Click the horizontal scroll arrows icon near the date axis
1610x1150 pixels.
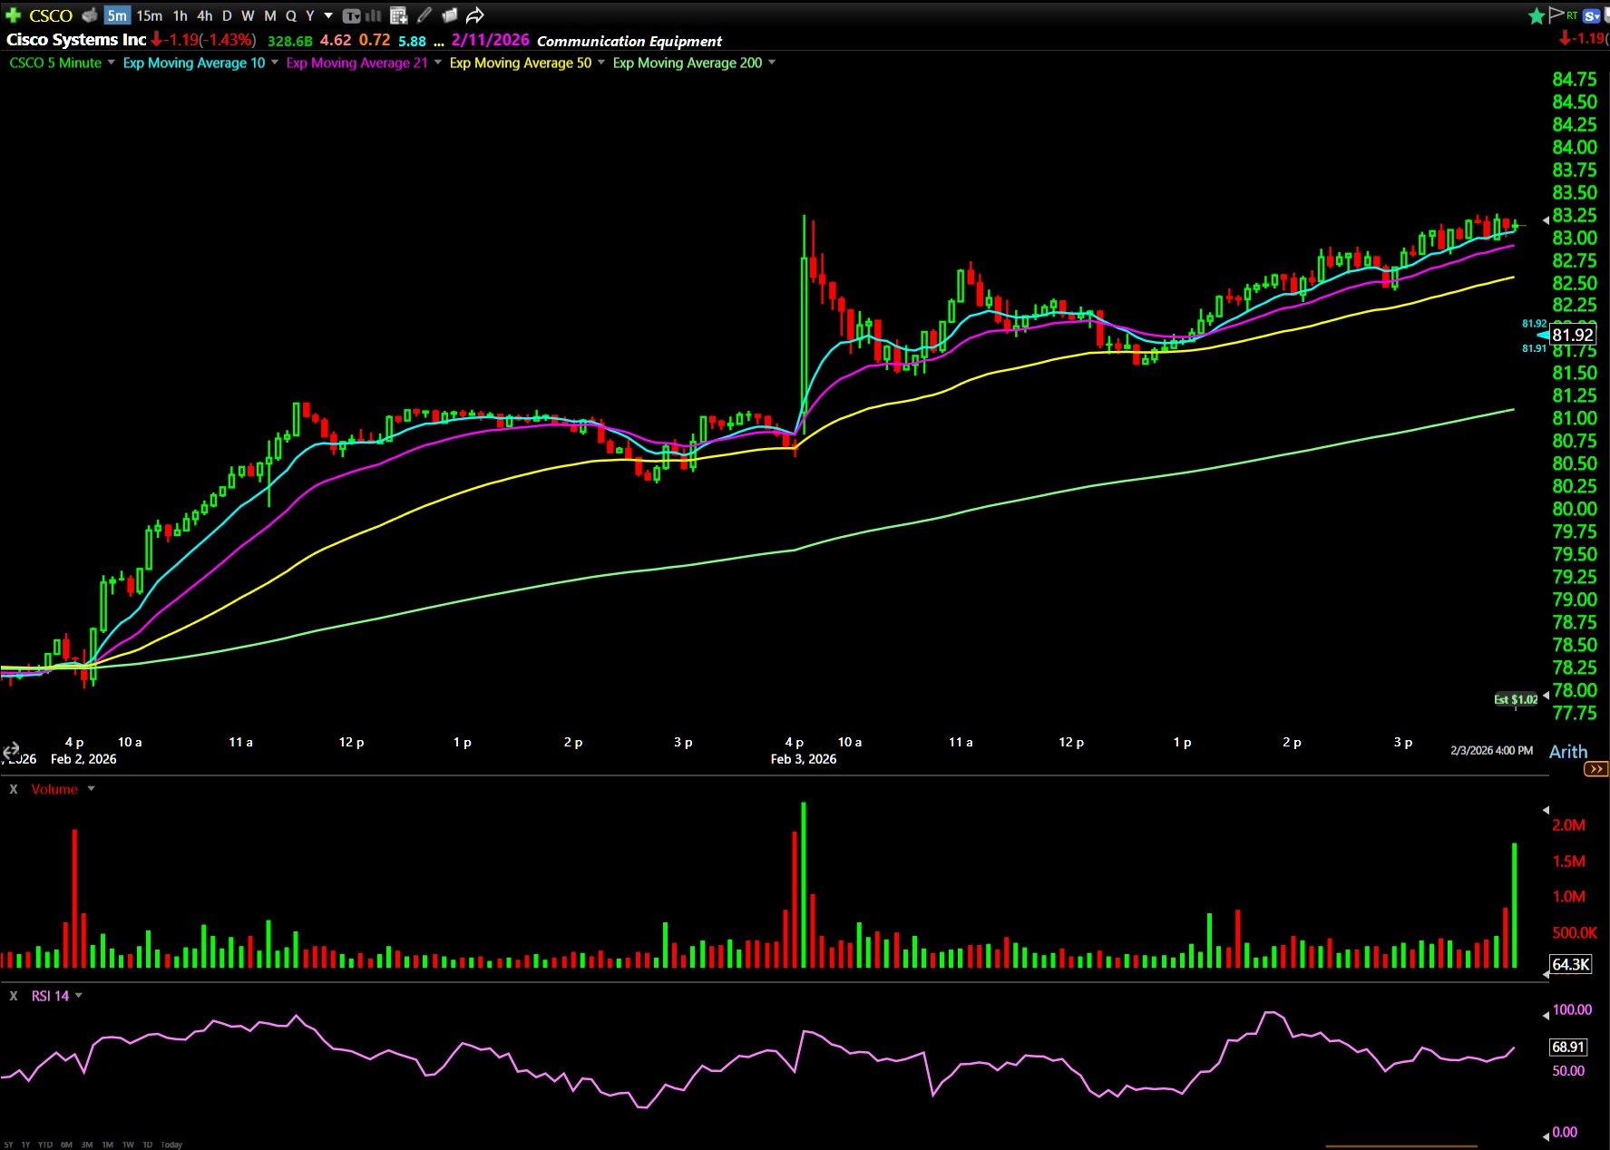pos(11,750)
